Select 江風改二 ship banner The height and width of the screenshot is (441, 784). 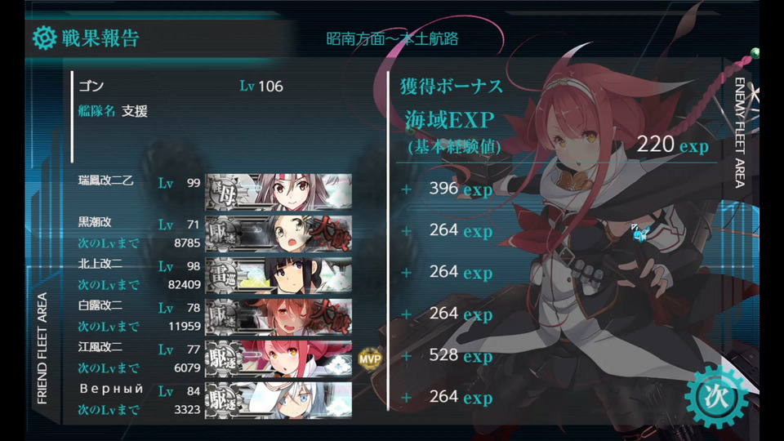coord(278,359)
